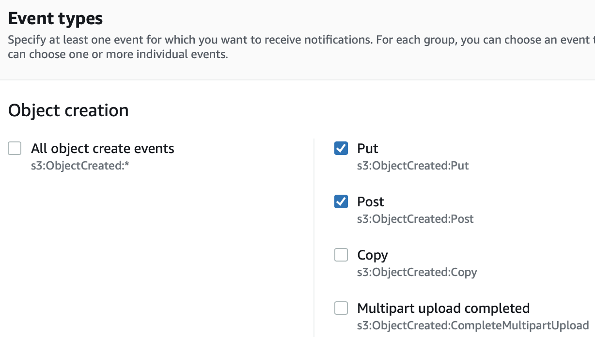This screenshot has height=340, width=595.
Task: Enable the Copy event checkbox
Action: 341,255
